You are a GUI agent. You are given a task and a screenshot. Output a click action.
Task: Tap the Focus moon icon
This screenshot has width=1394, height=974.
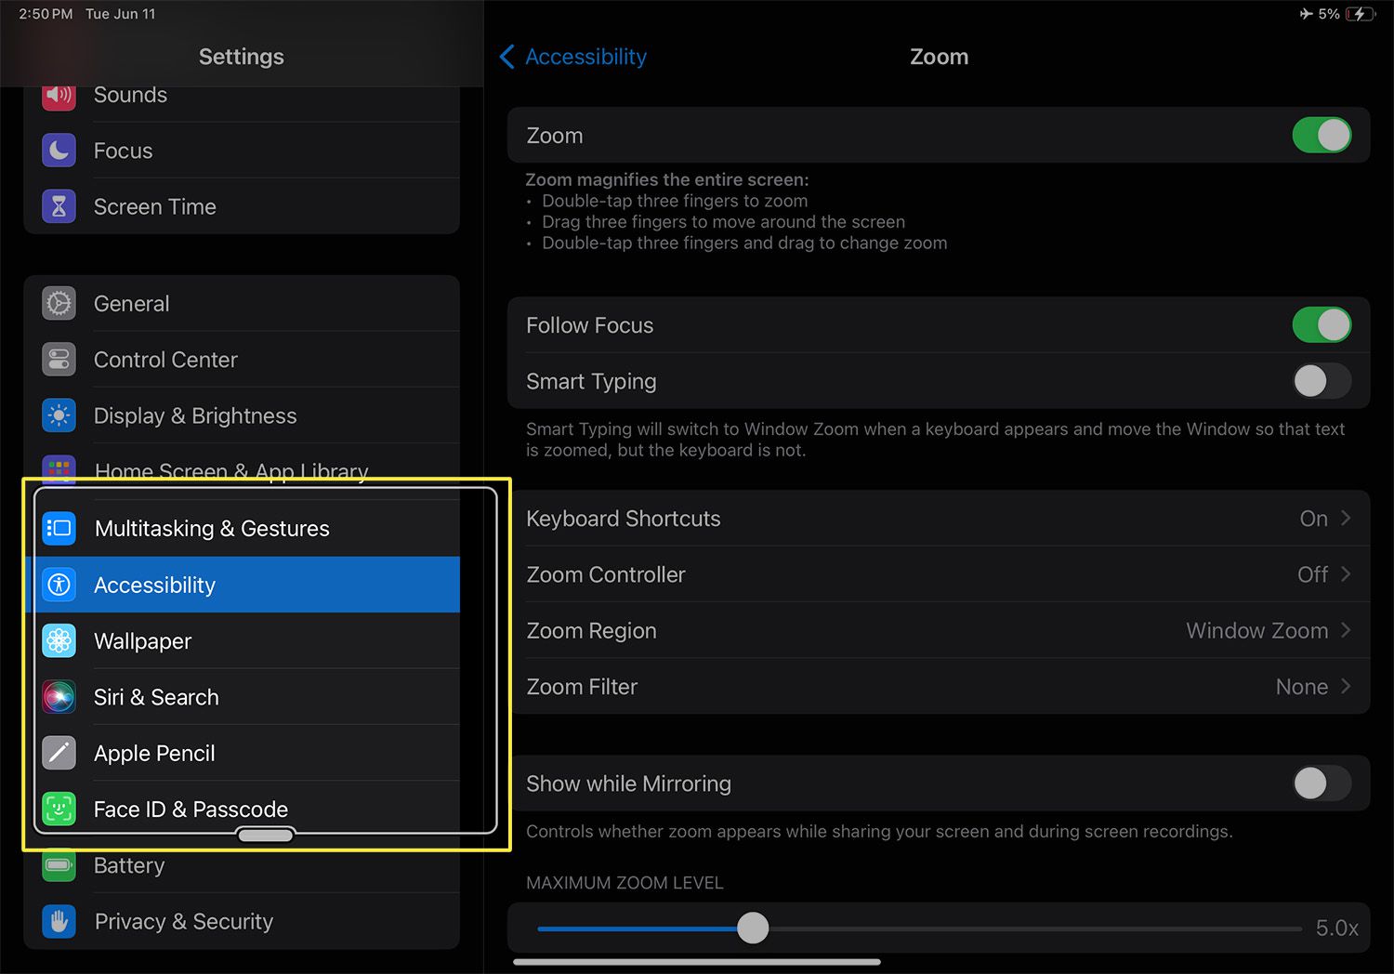[59, 151]
